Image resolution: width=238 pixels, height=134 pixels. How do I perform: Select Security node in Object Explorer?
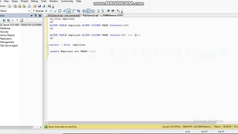click(4, 32)
